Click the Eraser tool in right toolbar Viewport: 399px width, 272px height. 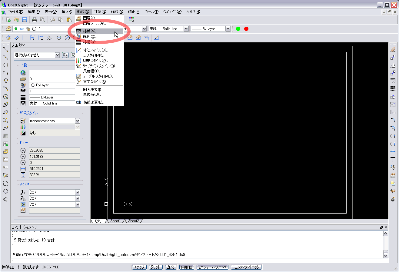click(x=393, y=49)
